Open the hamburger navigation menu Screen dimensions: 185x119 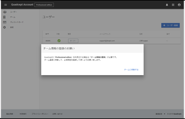[x=6, y=5]
